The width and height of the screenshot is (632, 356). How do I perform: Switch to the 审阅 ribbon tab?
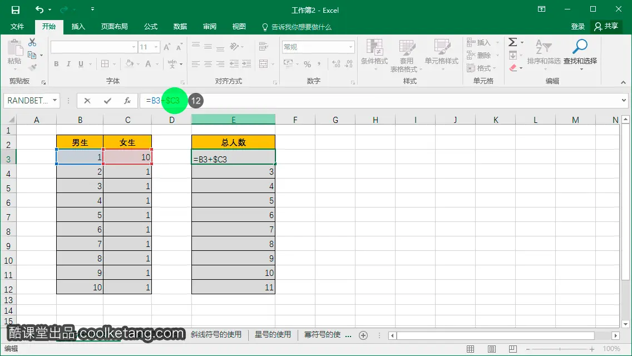tap(209, 27)
